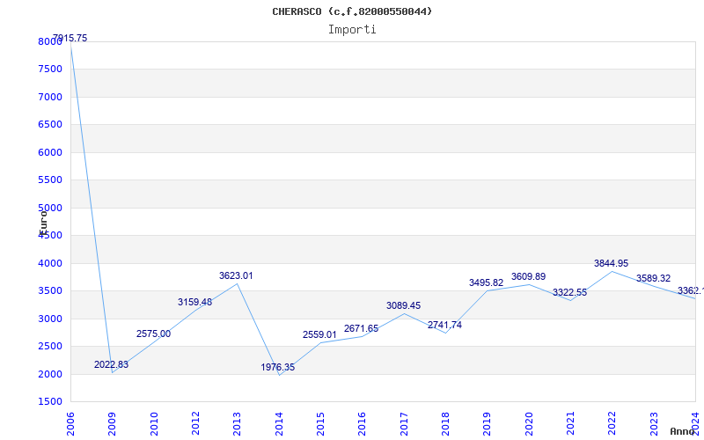
Task: Click x-axis year 2014
Action: click(x=279, y=424)
